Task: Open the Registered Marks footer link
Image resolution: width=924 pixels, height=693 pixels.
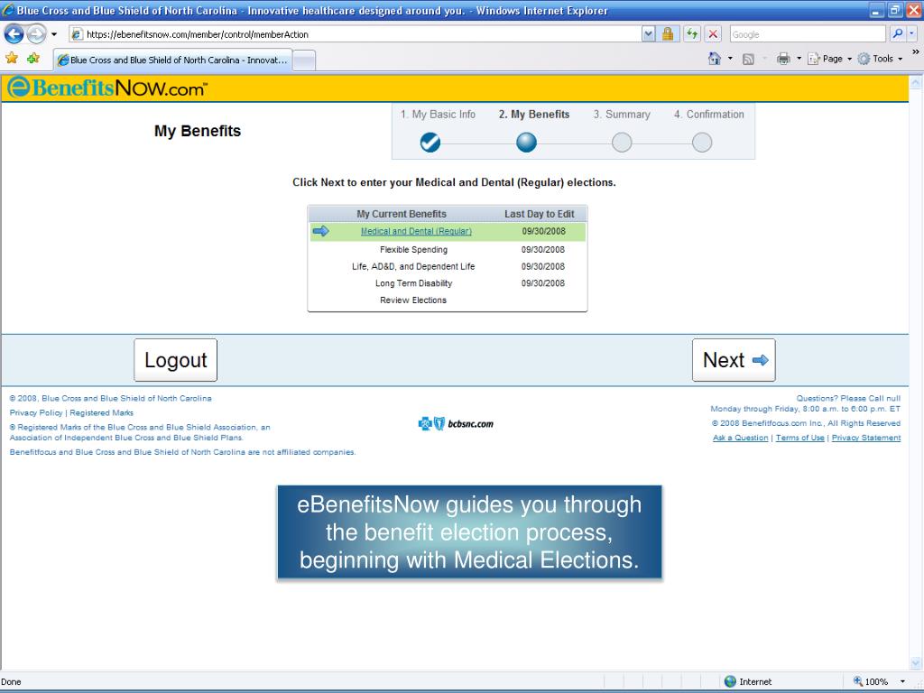Action: coord(101,413)
